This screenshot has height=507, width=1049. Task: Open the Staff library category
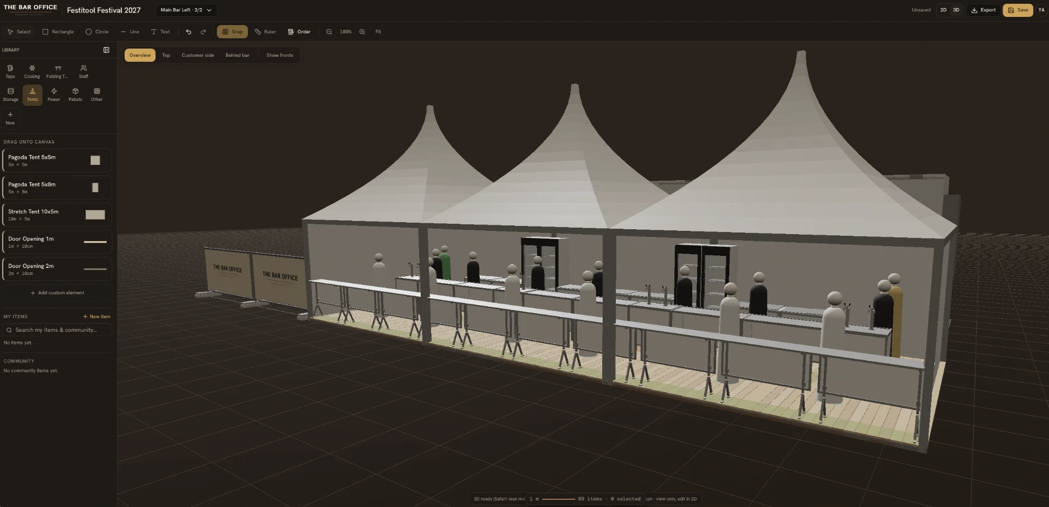[x=84, y=71]
